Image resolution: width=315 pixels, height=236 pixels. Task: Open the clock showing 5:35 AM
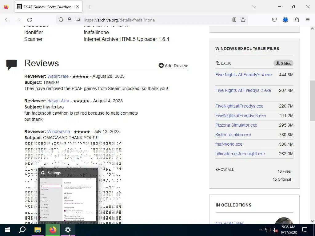289,230
